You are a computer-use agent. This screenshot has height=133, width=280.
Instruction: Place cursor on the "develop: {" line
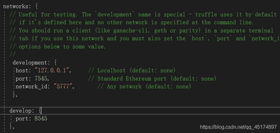(25, 111)
